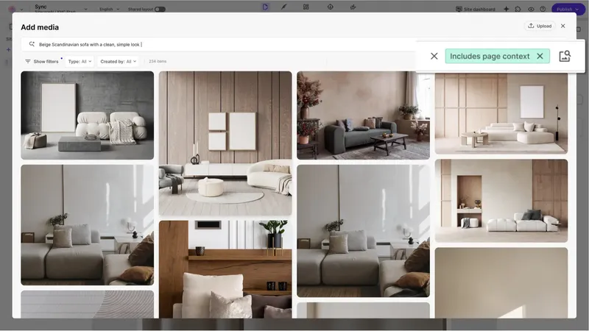
Task: Open the comments icon in top bar
Action: pos(518,9)
